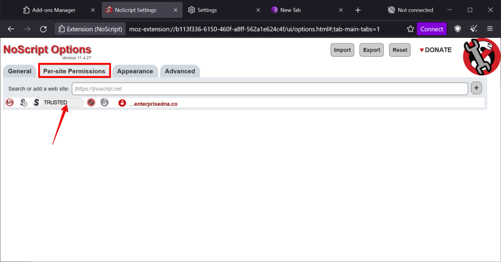The height and width of the screenshot is (262, 501).
Task: Click the New Identity broom icon
Action: click(473, 29)
